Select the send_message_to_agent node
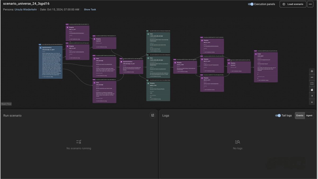318x179 pixels. [x=51, y=62]
